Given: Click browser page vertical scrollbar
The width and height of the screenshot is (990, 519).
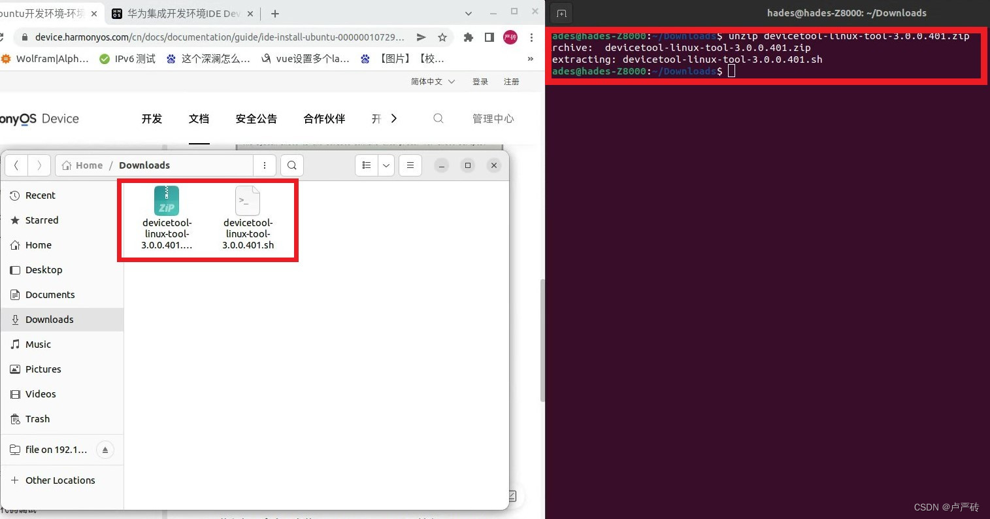Looking at the screenshot, I should coord(542,340).
